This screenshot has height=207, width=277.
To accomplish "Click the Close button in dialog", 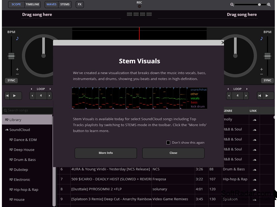I will 173,153.
